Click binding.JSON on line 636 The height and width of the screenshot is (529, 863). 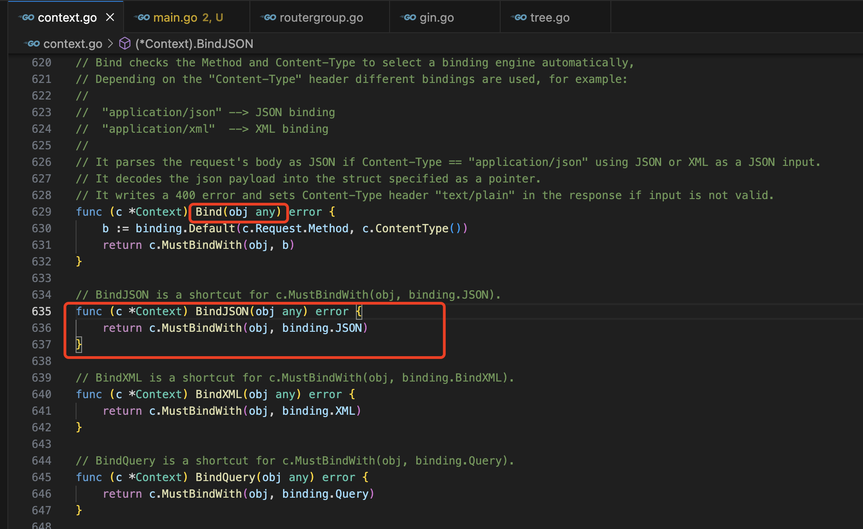tap(322, 328)
